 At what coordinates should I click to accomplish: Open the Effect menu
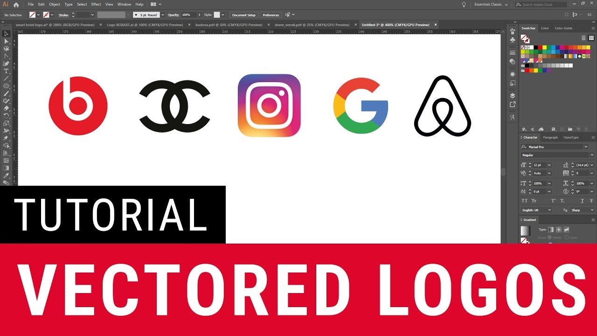point(96,4)
